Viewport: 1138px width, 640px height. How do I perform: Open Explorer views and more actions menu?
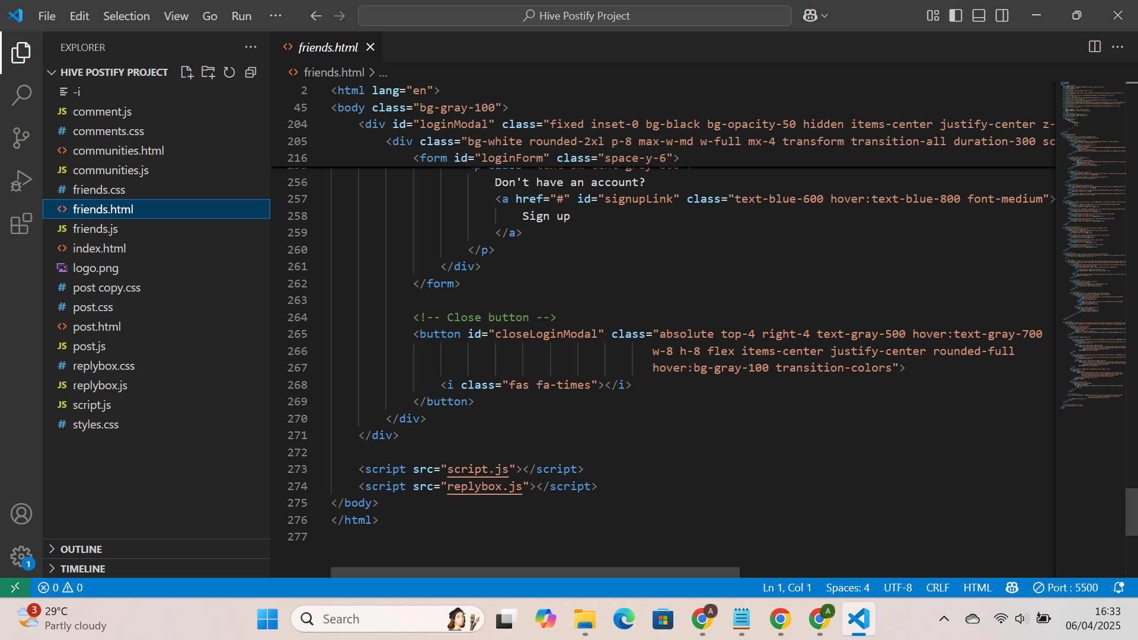[x=251, y=47]
